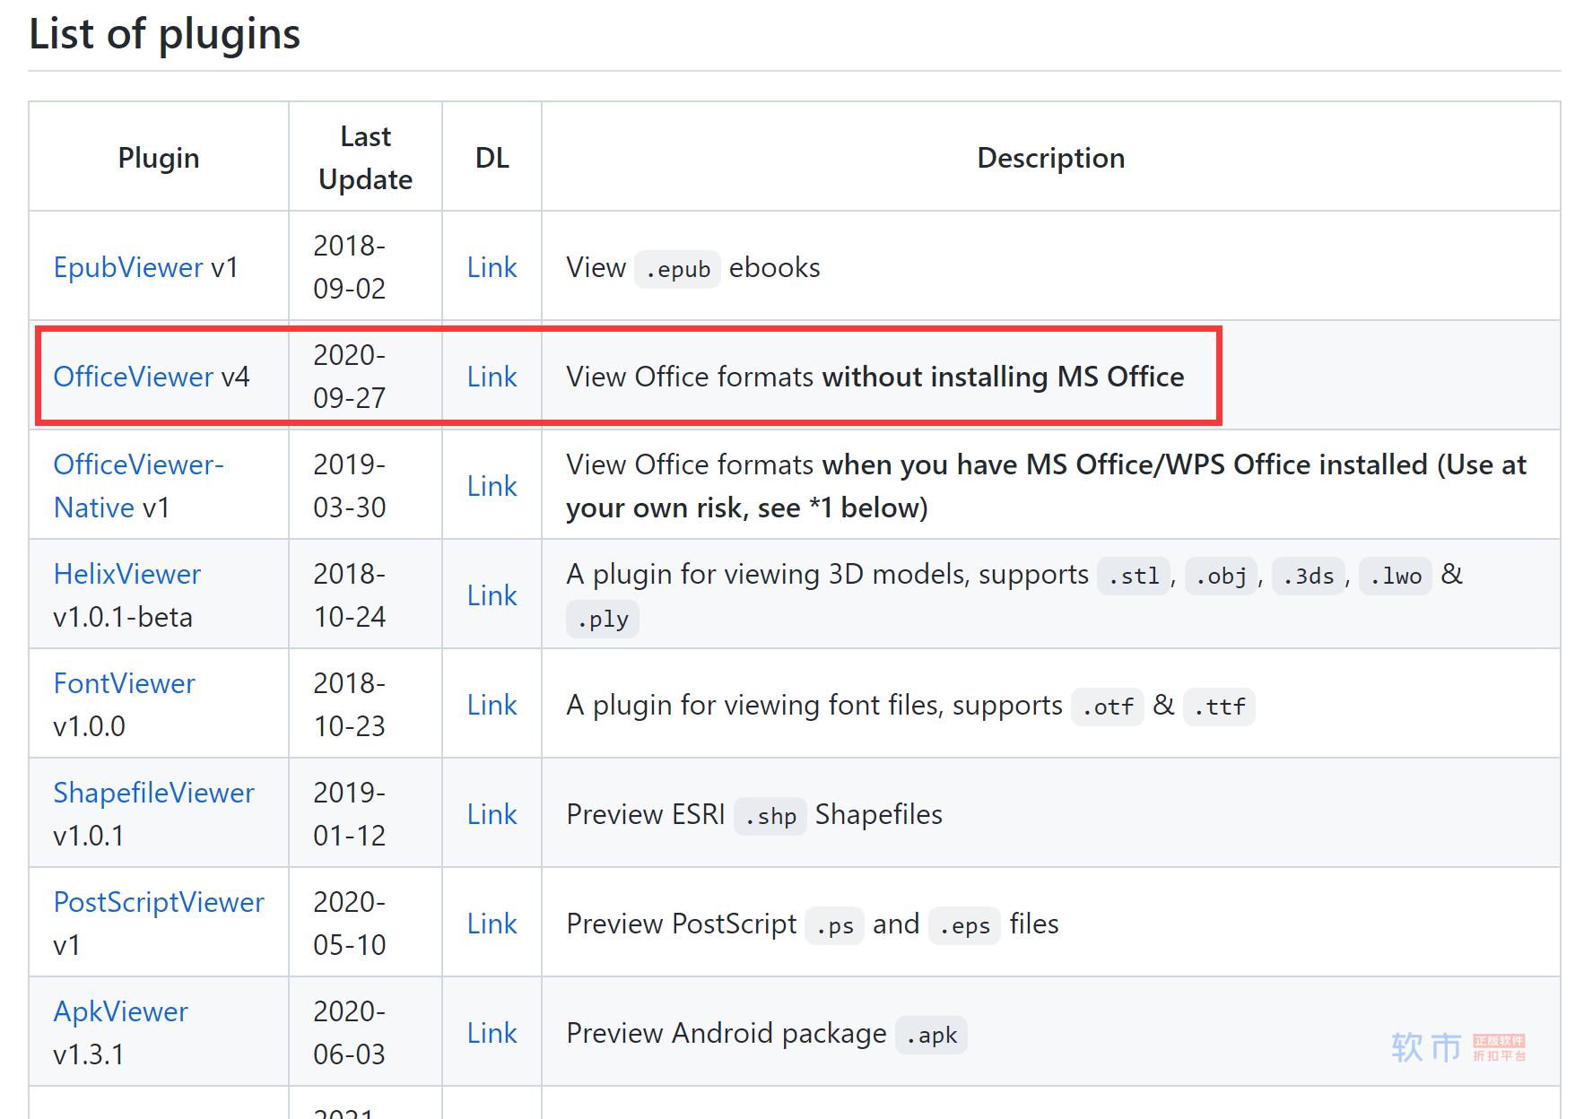This screenshot has width=1575, height=1119.
Task: Click the 'List of plugins' heading
Action: click(165, 34)
